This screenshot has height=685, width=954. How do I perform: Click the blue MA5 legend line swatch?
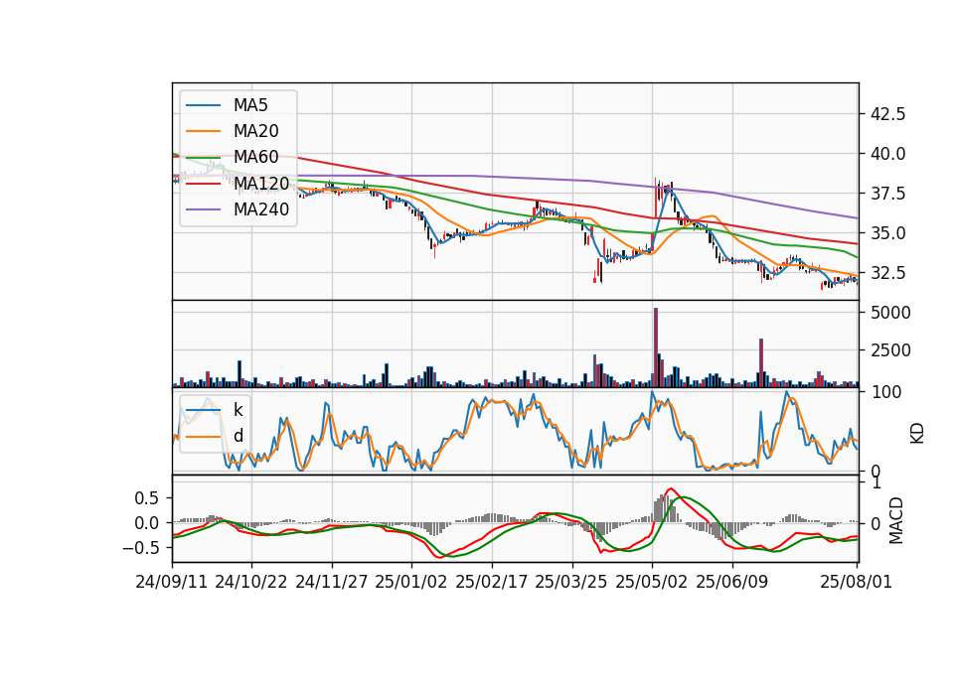tap(203, 105)
